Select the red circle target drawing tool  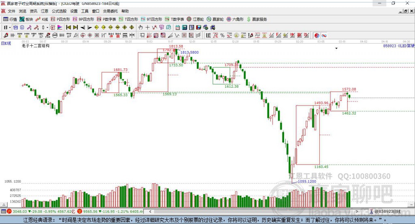(83, 35)
